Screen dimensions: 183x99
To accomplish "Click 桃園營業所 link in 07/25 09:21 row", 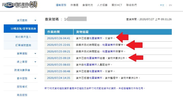I will (109, 52).
